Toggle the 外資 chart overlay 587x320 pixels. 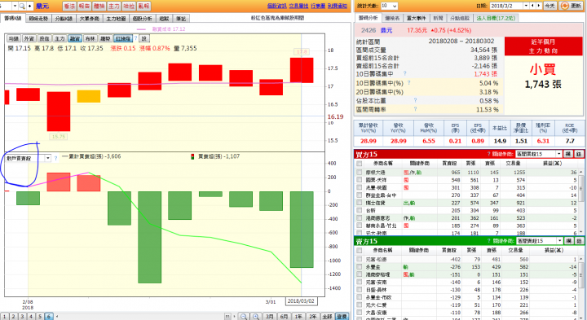coord(29,38)
